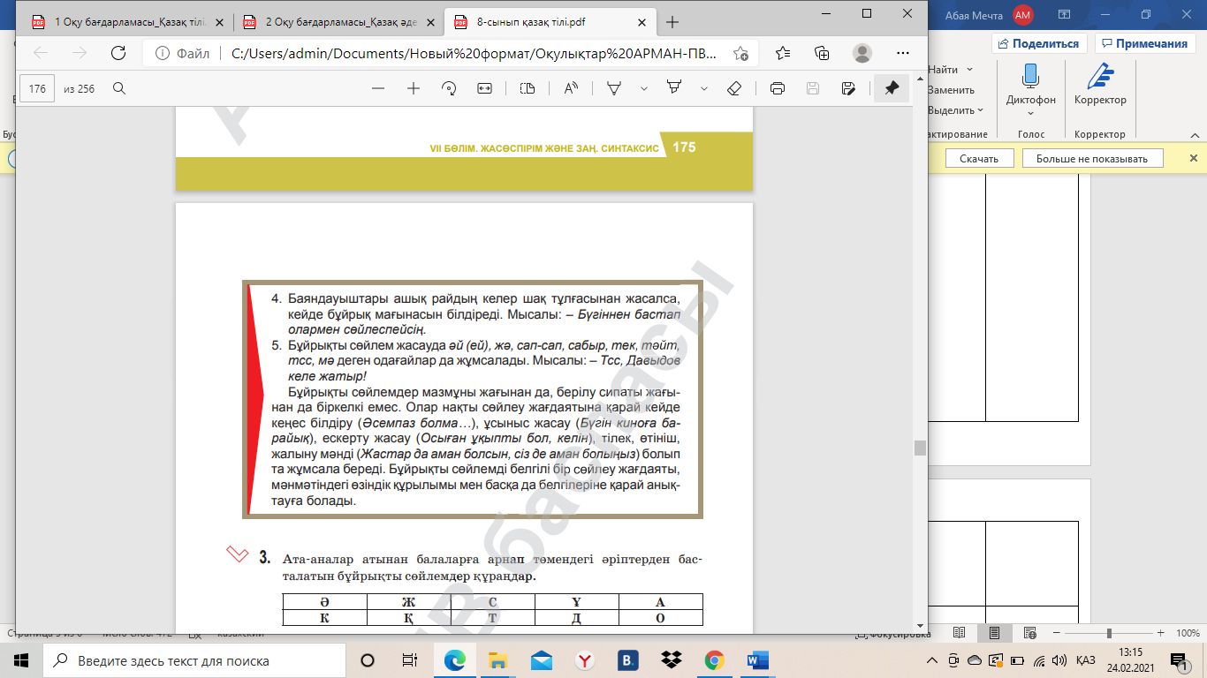Open Выделить dropdown in Word ribbon
Image resolution: width=1207 pixels, height=678 pixels.
coord(956,110)
